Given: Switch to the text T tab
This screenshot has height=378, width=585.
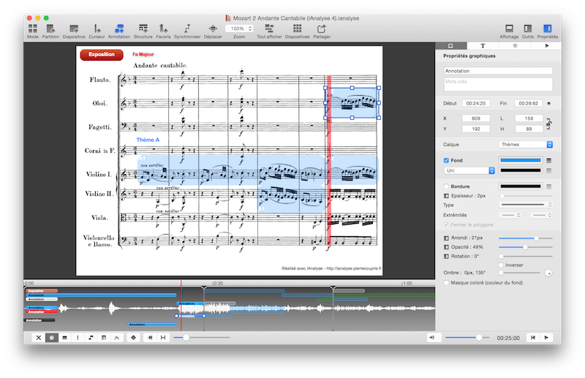Looking at the screenshot, I should pyautogui.click(x=483, y=45).
